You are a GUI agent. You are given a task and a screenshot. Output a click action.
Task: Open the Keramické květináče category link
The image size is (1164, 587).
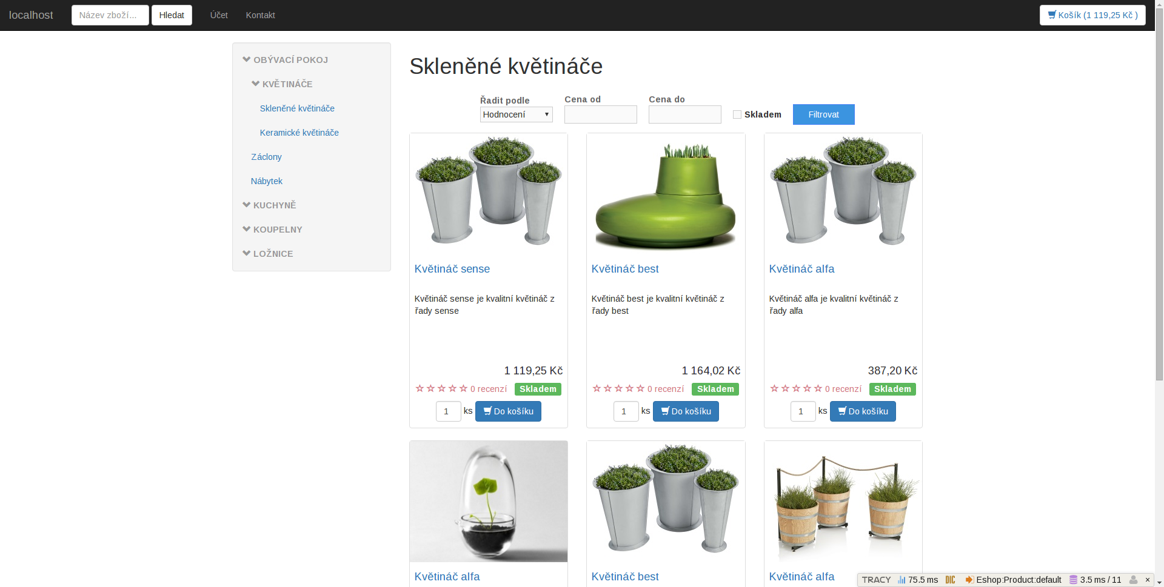coord(299,132)
